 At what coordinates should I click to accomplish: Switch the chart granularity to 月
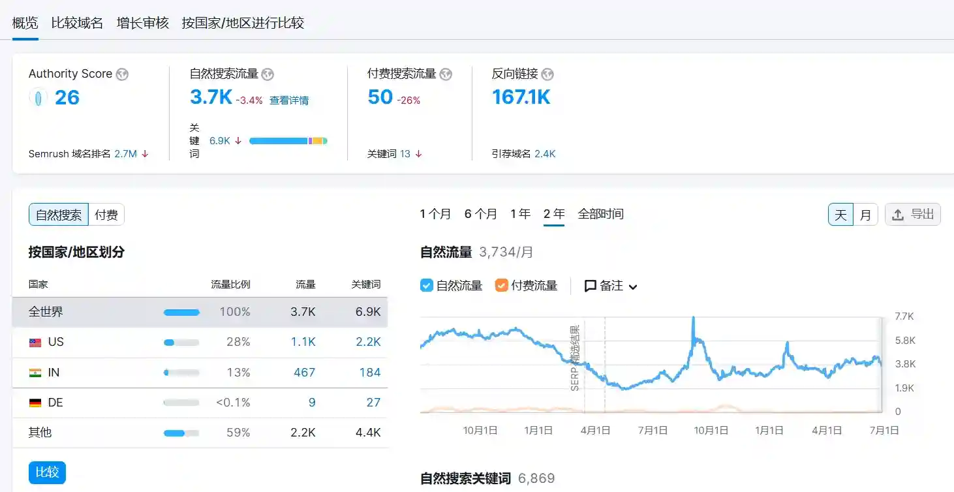tap(865, 215)
